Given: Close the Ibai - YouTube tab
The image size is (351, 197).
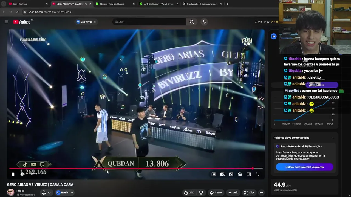Looking at the screenshot, I should pyautogui.click(x=47, y=4).
